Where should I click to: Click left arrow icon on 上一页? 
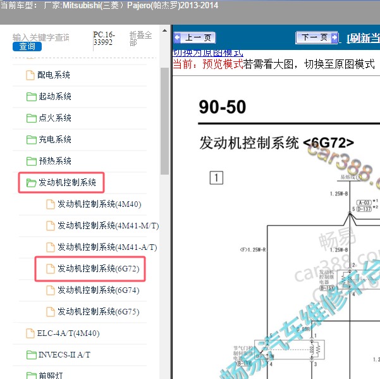[x=178, y=37]
